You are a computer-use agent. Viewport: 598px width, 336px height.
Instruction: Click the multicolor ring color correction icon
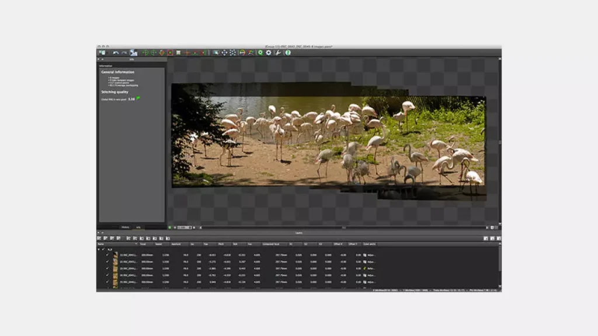point(242,52)
